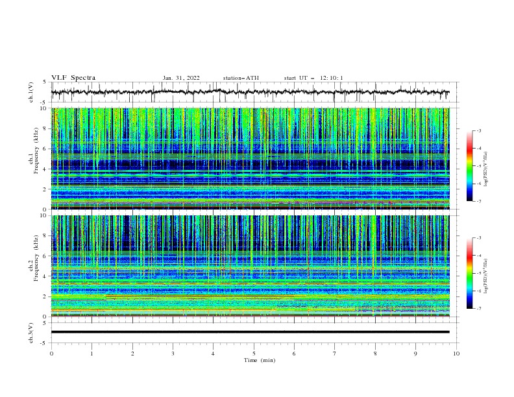Click the "VLF Spectra" plot title
Image resolution: width=514 pixels, height=397 pixels.
tap(73, 78)
